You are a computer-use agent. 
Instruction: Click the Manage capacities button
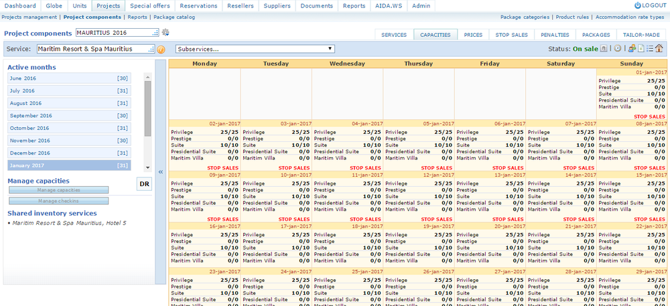pos(58,190)
